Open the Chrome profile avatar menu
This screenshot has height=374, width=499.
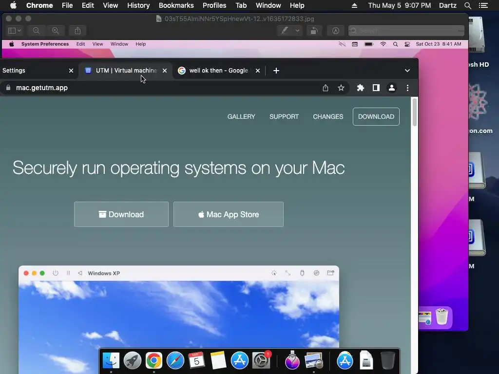point(392,88)
